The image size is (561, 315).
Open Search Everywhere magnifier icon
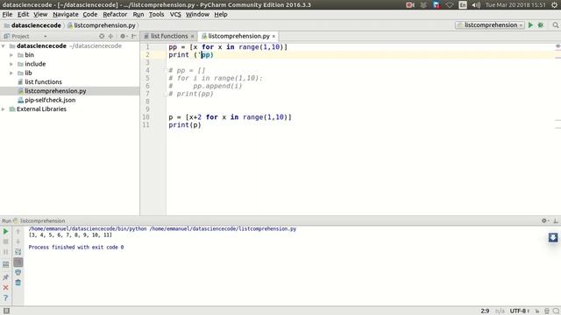(555, 25)
